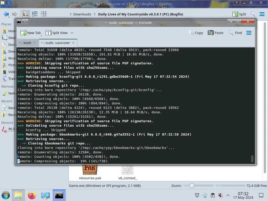The width and height of the screenshot is (268, 201).
Task: Select the resources.pak file
Action: pyautogui.click(x=90, y=172)
